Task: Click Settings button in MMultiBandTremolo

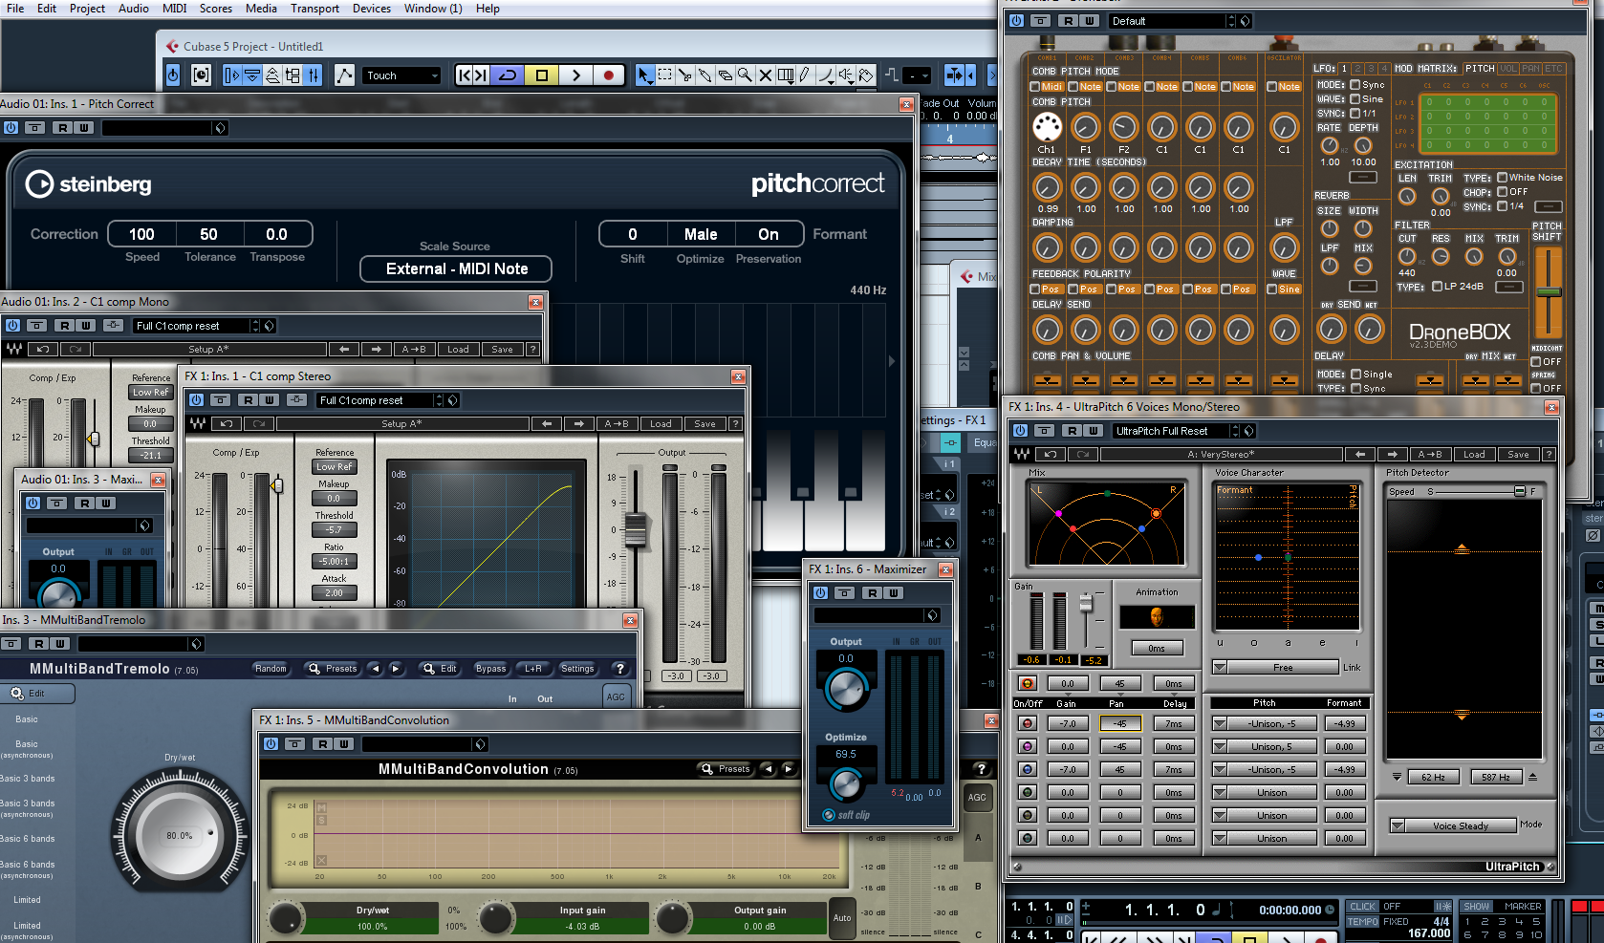Action: pos(577,669)
